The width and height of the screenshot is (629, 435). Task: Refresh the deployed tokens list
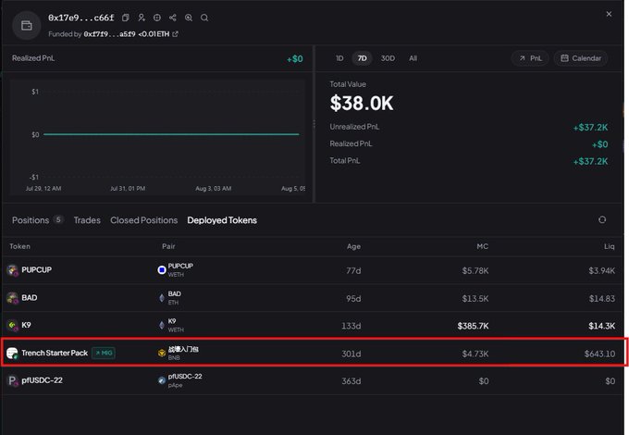tap(602, 219)
